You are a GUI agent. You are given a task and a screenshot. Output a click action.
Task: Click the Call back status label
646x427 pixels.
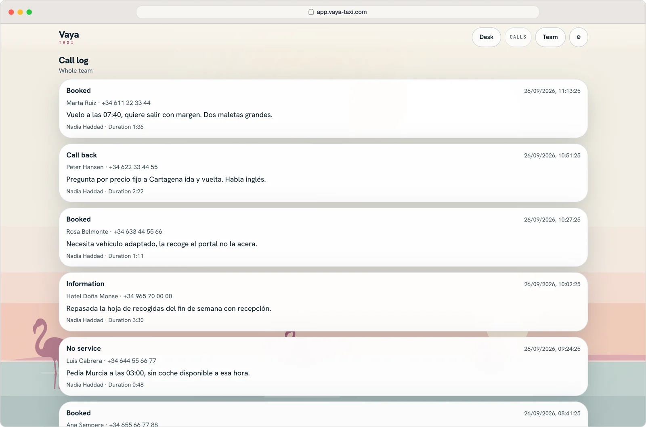pos(82,155)
